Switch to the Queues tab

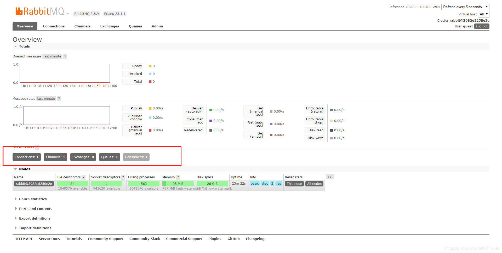pos(135,26)
